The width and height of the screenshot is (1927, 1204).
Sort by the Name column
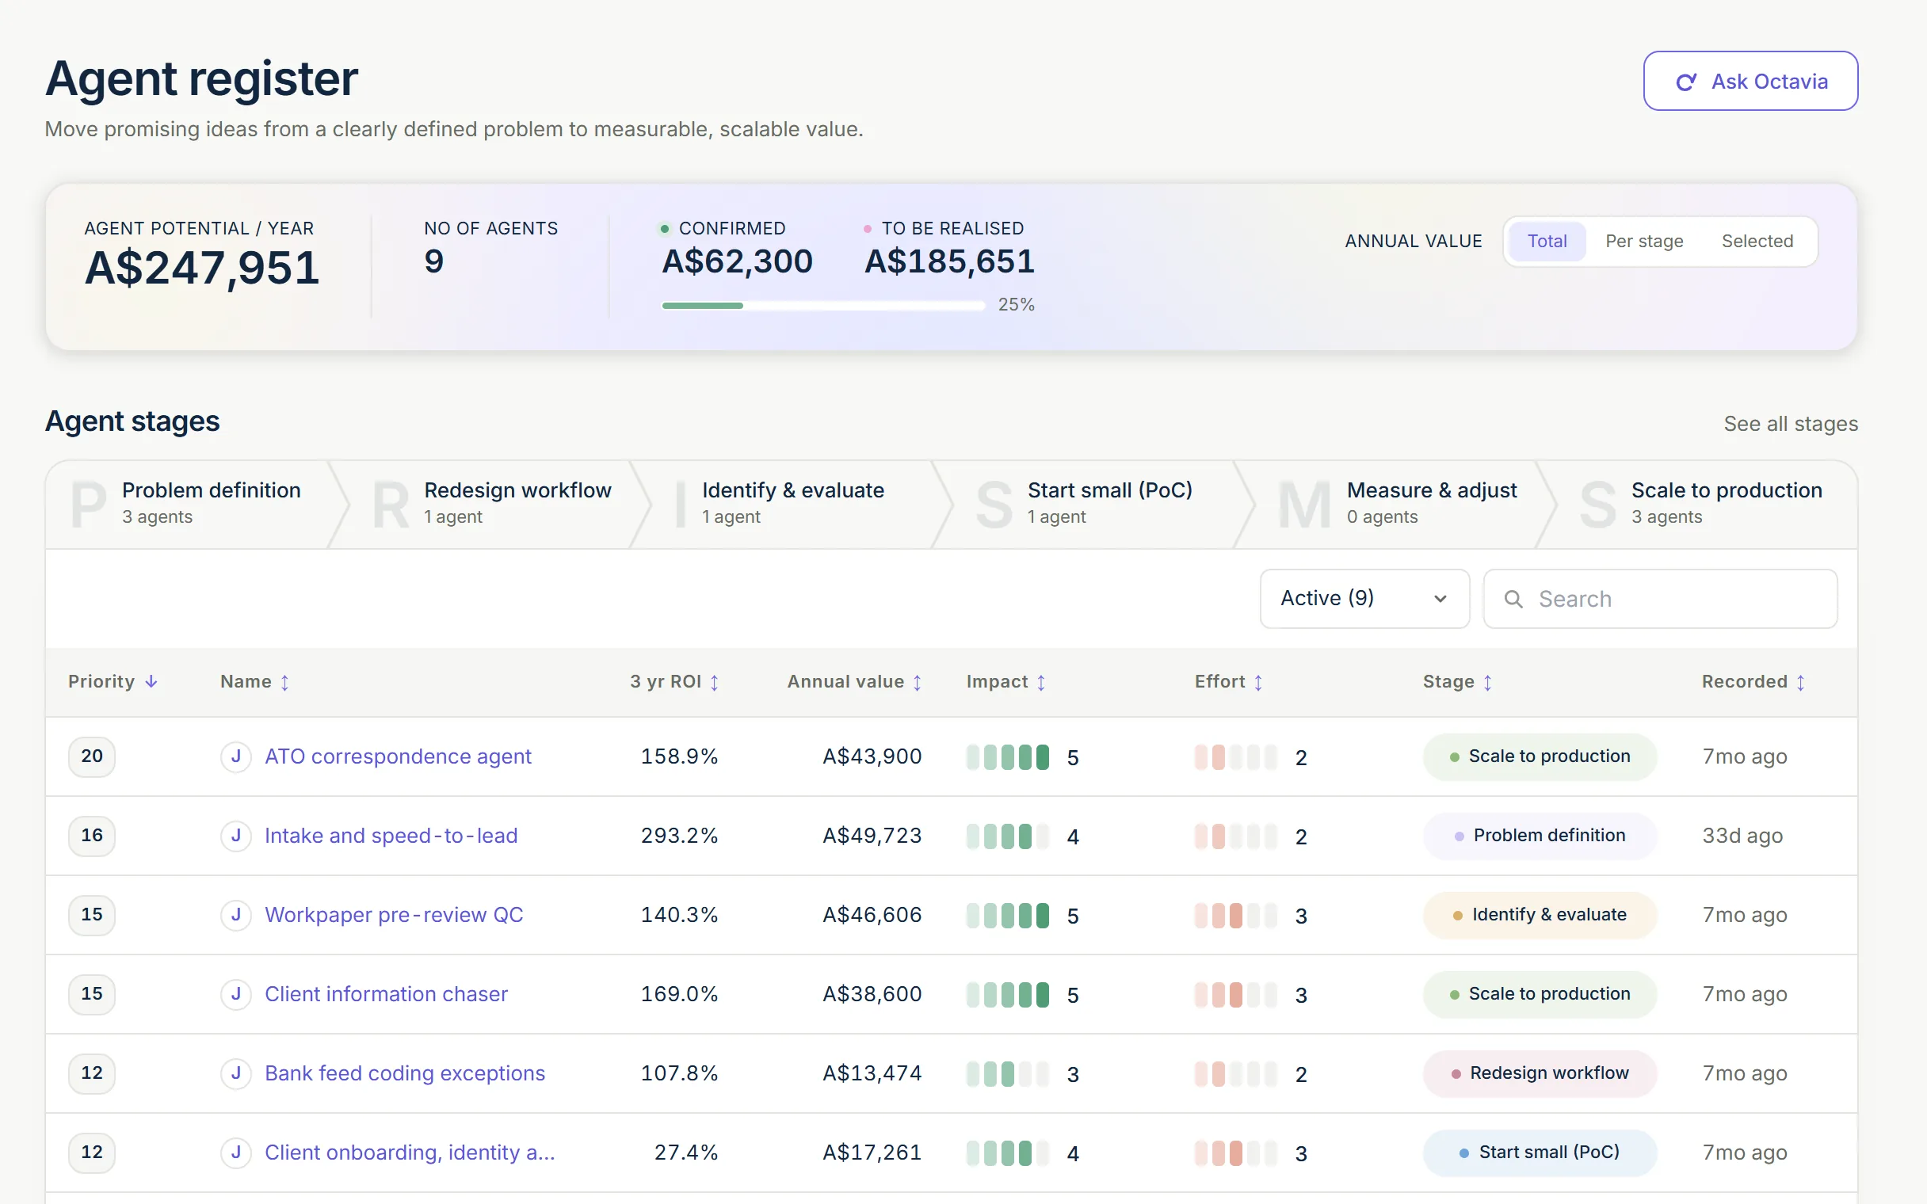click(254, 683)
